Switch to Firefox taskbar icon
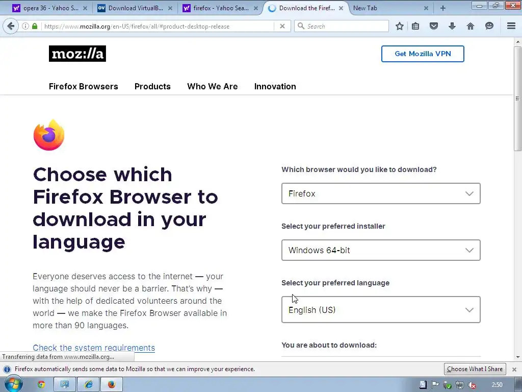The image size is (522, 392). point(112,385)
